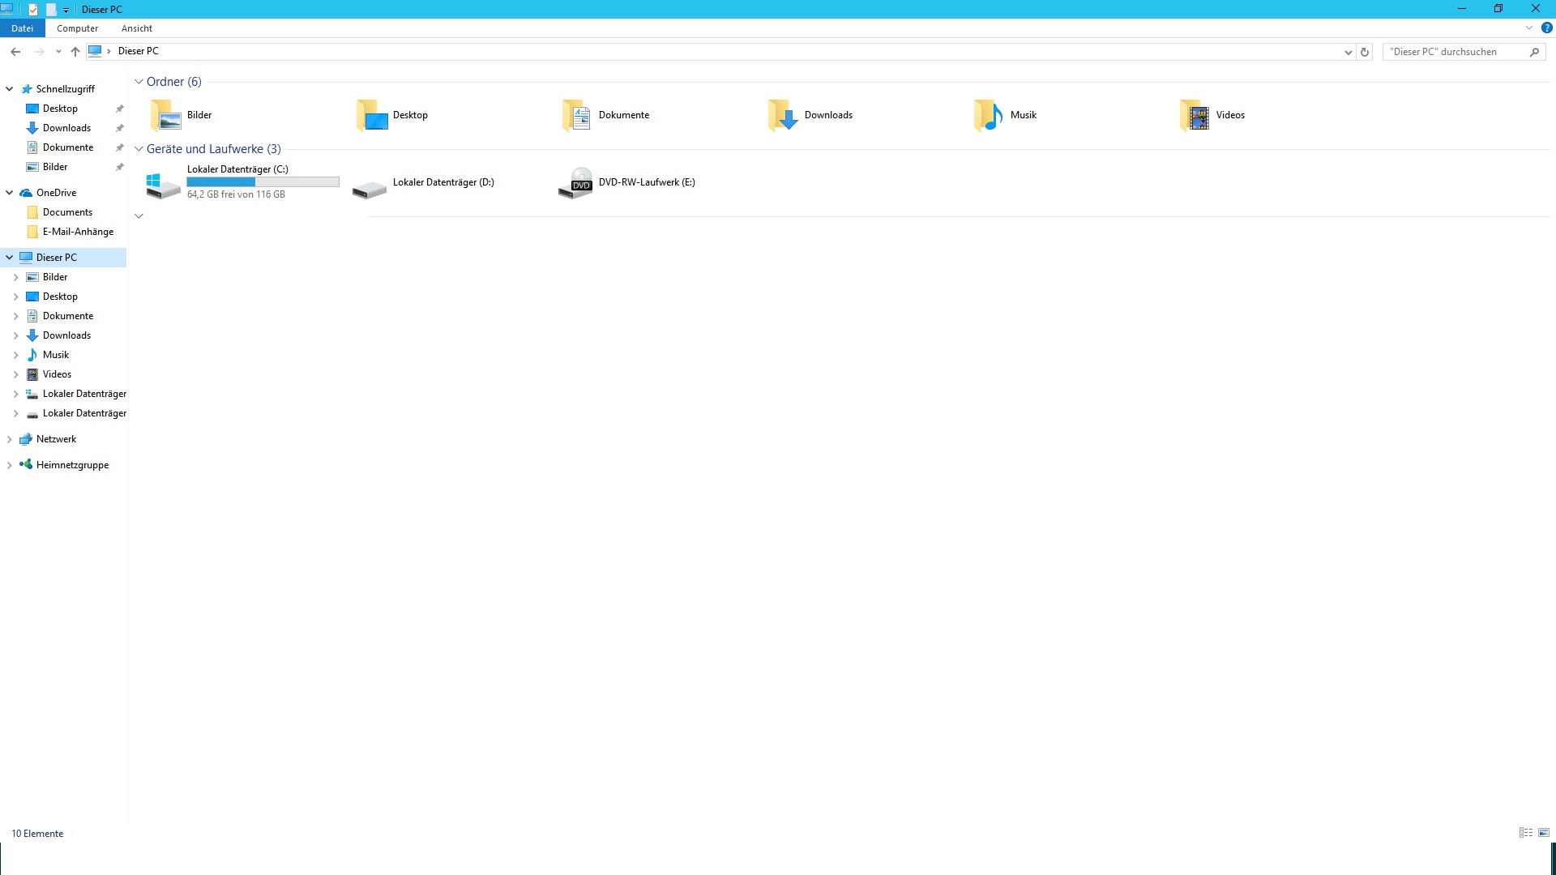Open the Ansicht ribbon tab
This screenshot has width=1556, height=875.
coord(136,28)
